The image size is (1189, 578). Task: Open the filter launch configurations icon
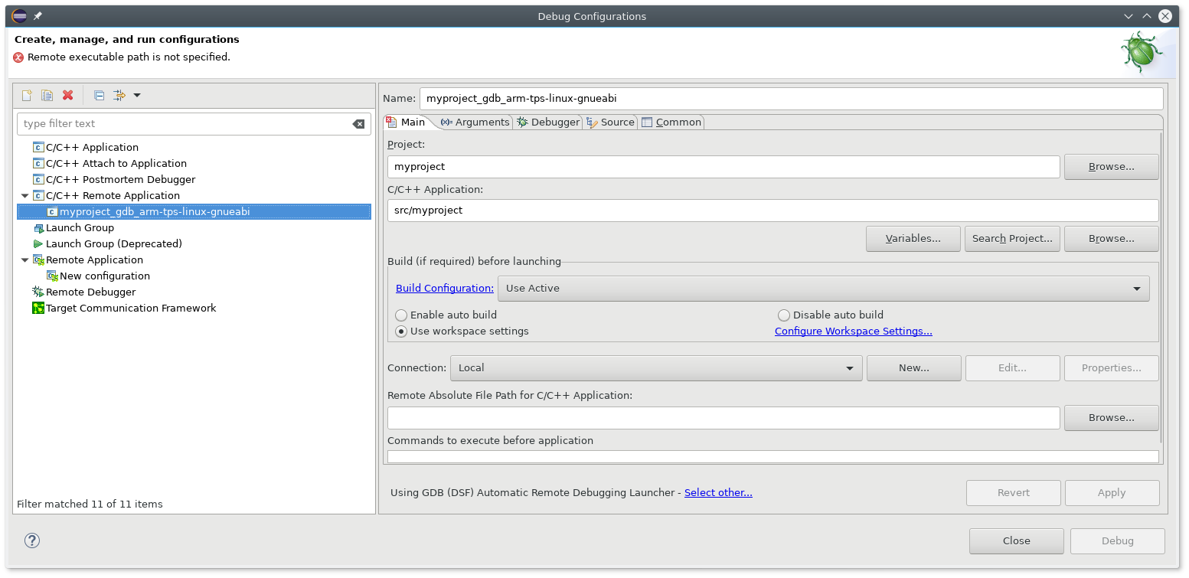pos(119,95)
